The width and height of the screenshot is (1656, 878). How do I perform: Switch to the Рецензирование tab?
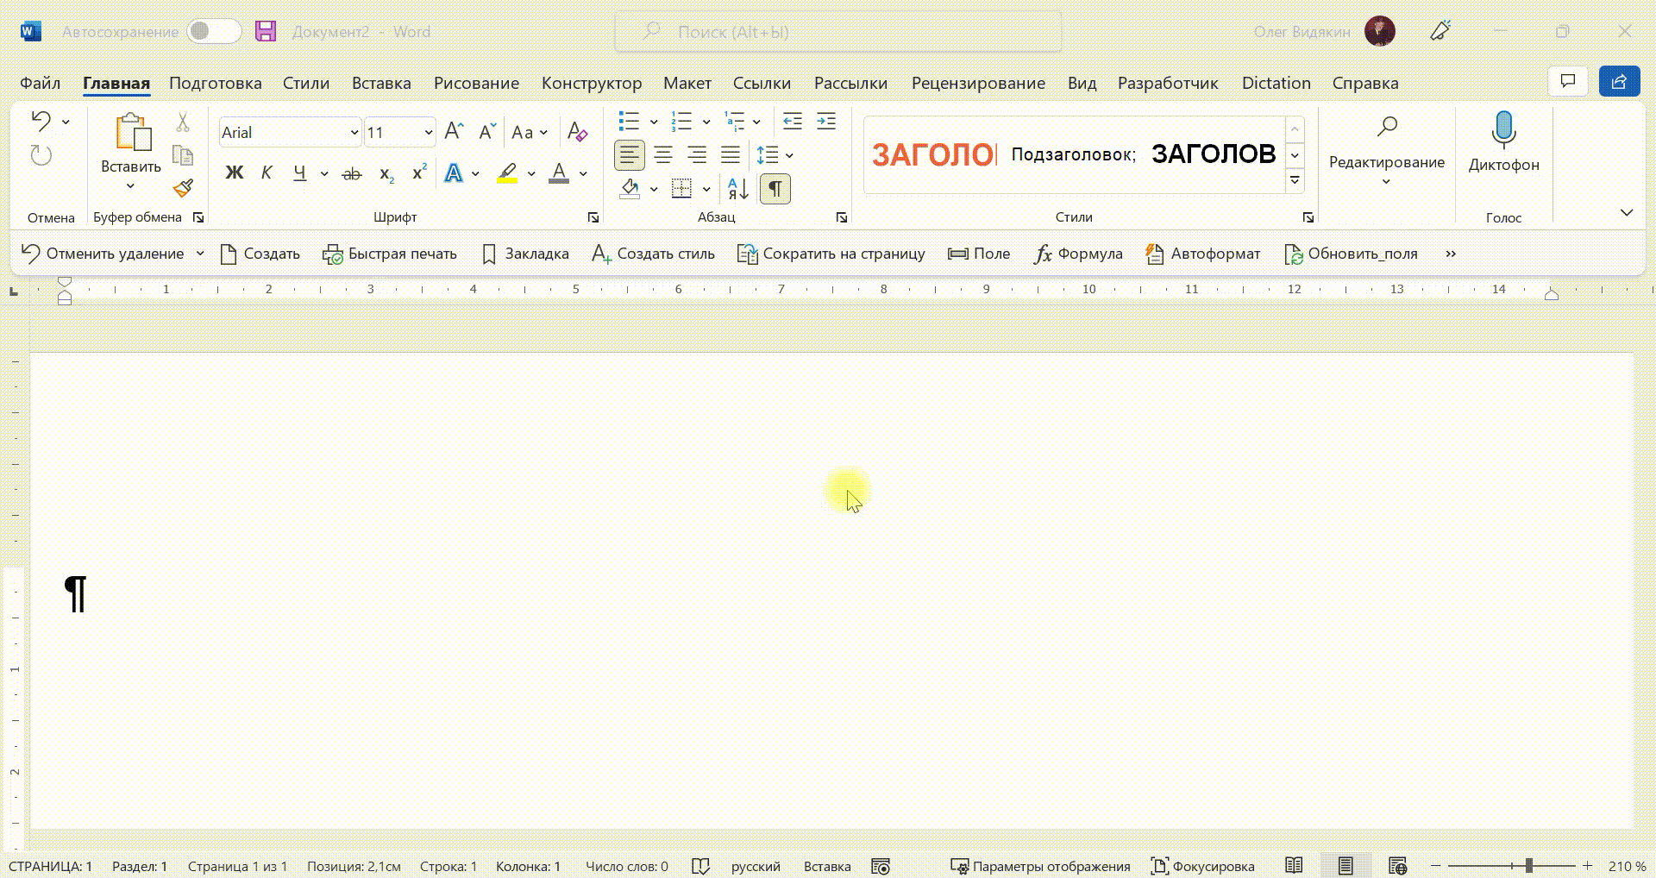[978, 83]
